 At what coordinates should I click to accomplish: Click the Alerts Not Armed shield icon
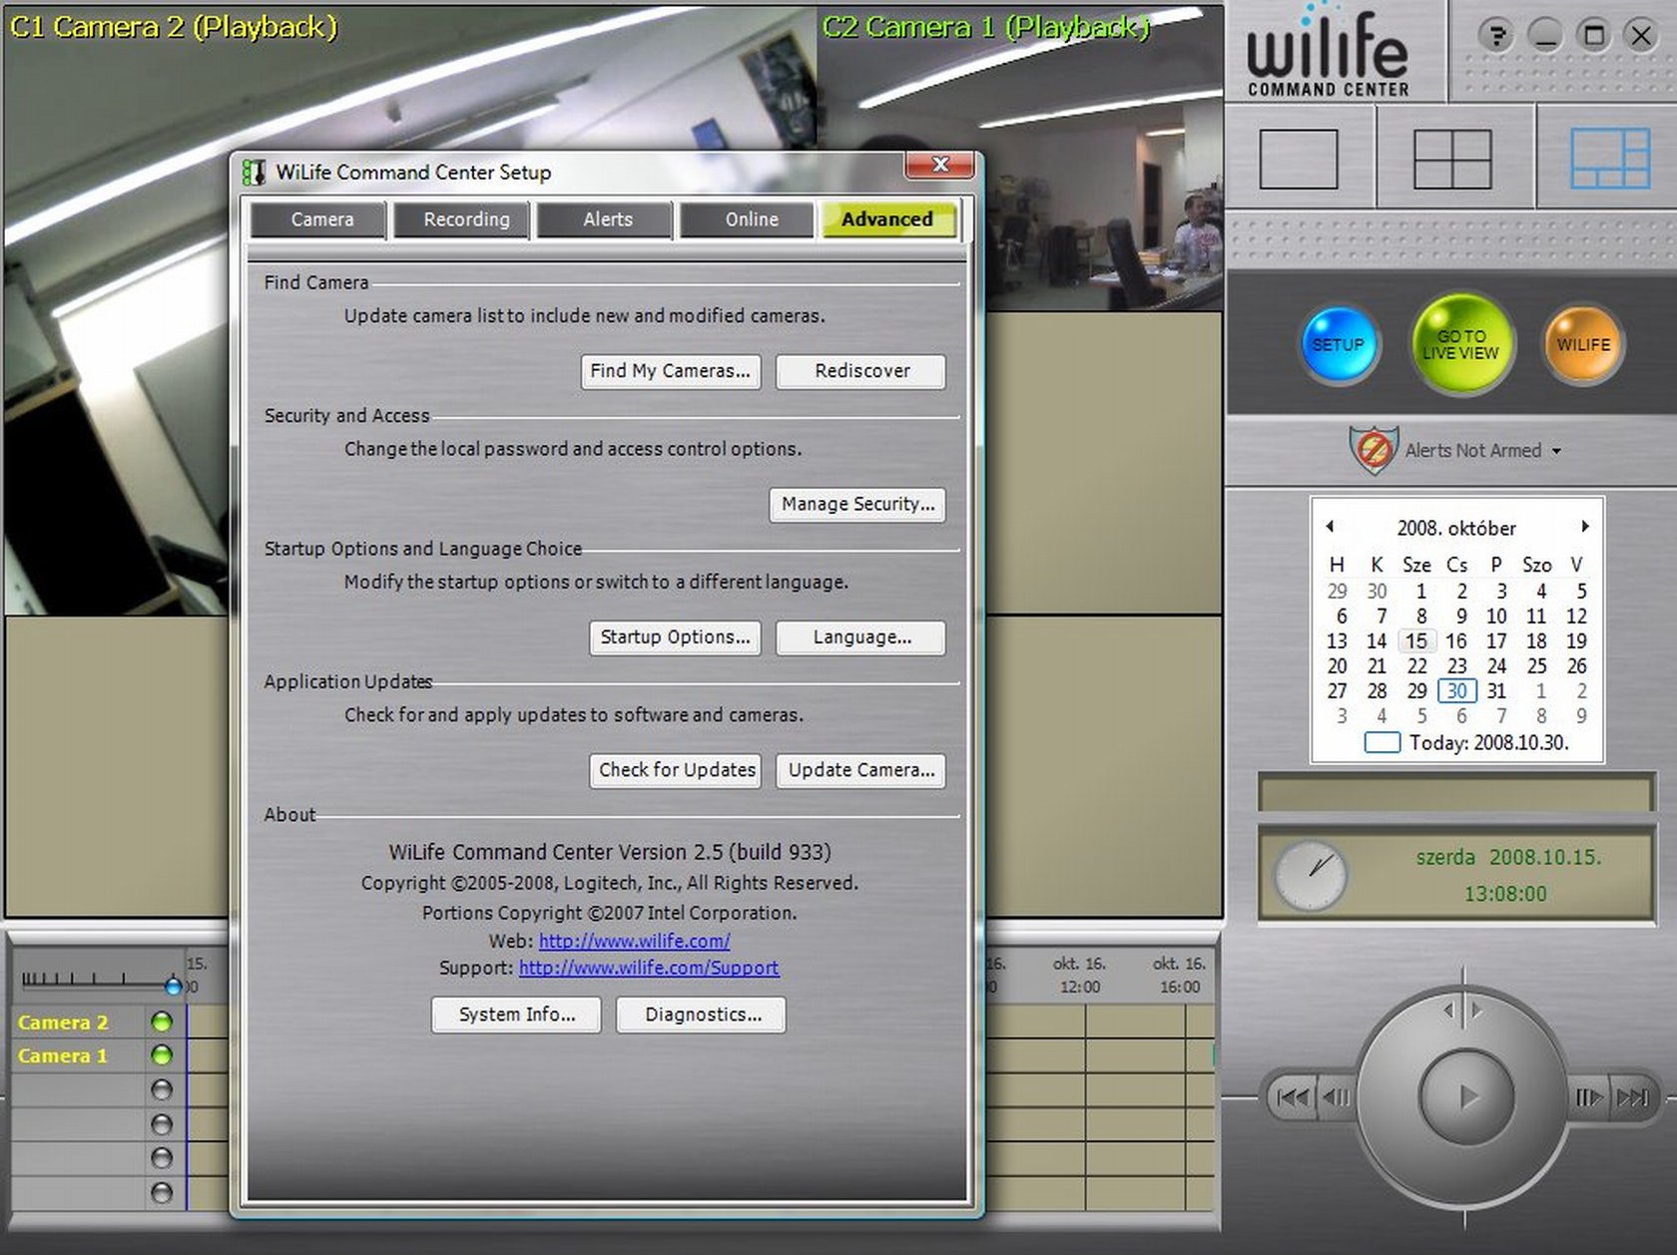click(1373, 450)
